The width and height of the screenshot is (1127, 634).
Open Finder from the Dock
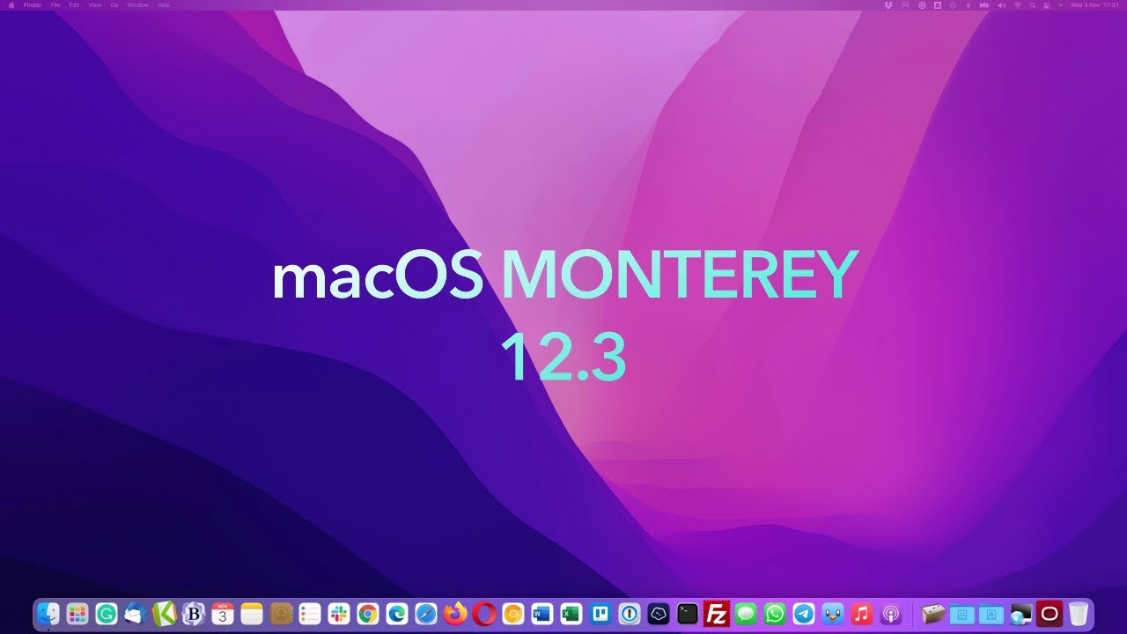[x=48, y=614]
